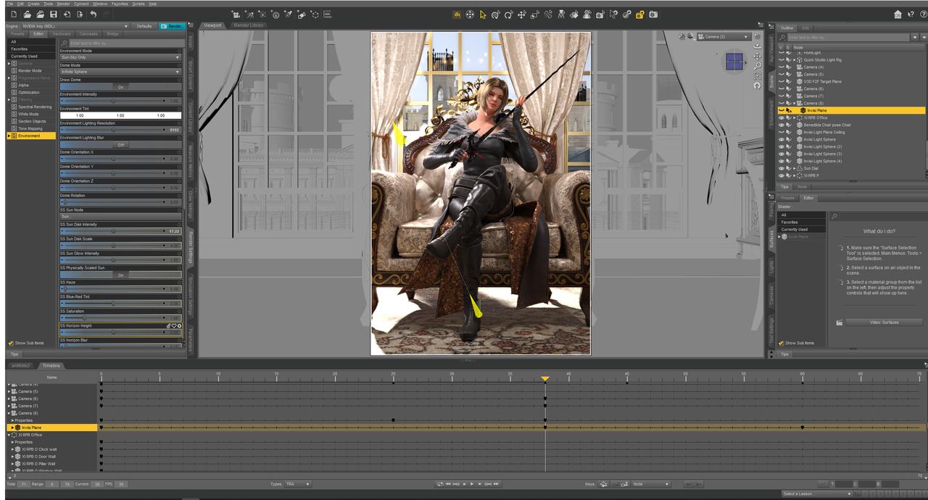928x500 pixels.
Task: Click the viewport frame selection icon
Action: (x=758, y=76)
